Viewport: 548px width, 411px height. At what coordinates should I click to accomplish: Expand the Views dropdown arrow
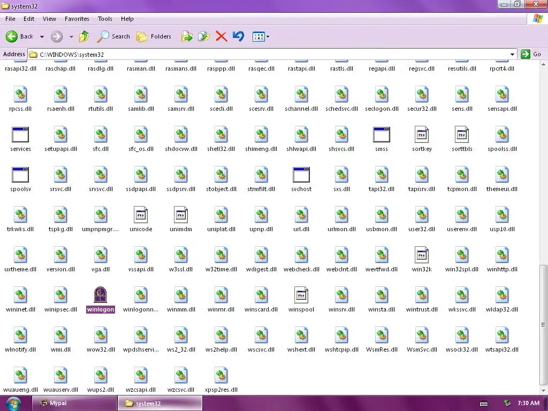tap(268, 36)
